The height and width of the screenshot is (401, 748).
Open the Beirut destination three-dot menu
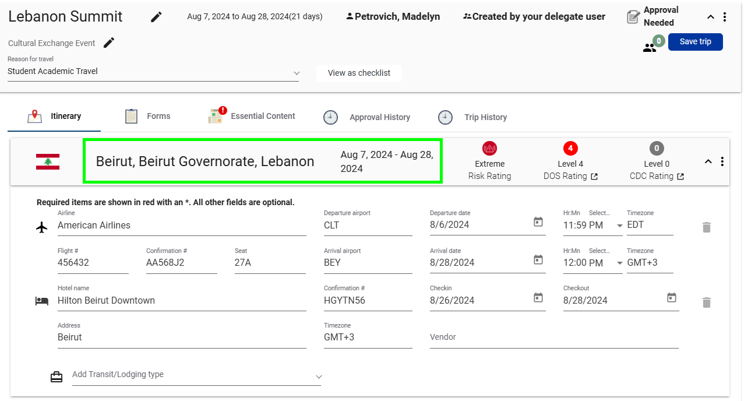(722, 161)
